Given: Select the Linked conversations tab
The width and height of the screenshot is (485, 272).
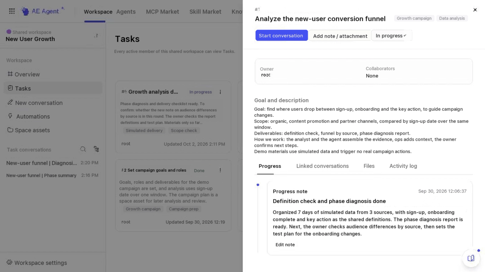Looking at the screenshot, I should [x=323, y=166].
